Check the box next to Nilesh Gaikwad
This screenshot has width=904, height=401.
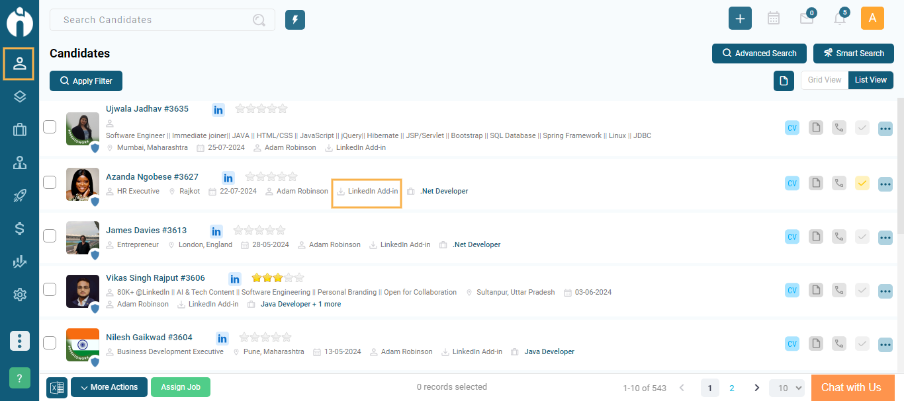click(50, 343)
